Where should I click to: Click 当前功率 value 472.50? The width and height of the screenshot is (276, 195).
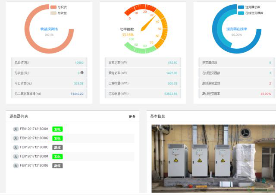click(172, 63)
